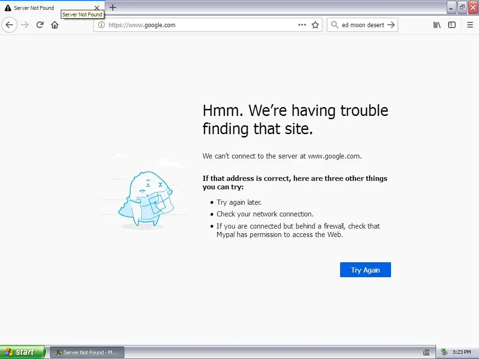Open page actions three-dot menu
This screenshot has width=479, height=359.
pos(302,25)
